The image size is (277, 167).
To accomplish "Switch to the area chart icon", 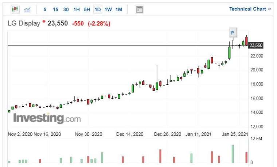I will (27, 9).
